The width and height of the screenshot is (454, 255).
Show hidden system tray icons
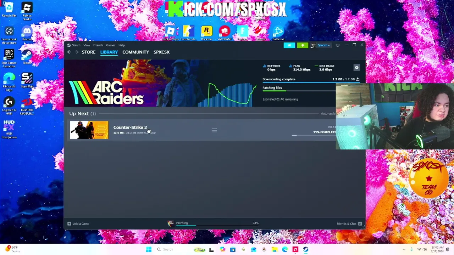point(404,250)
